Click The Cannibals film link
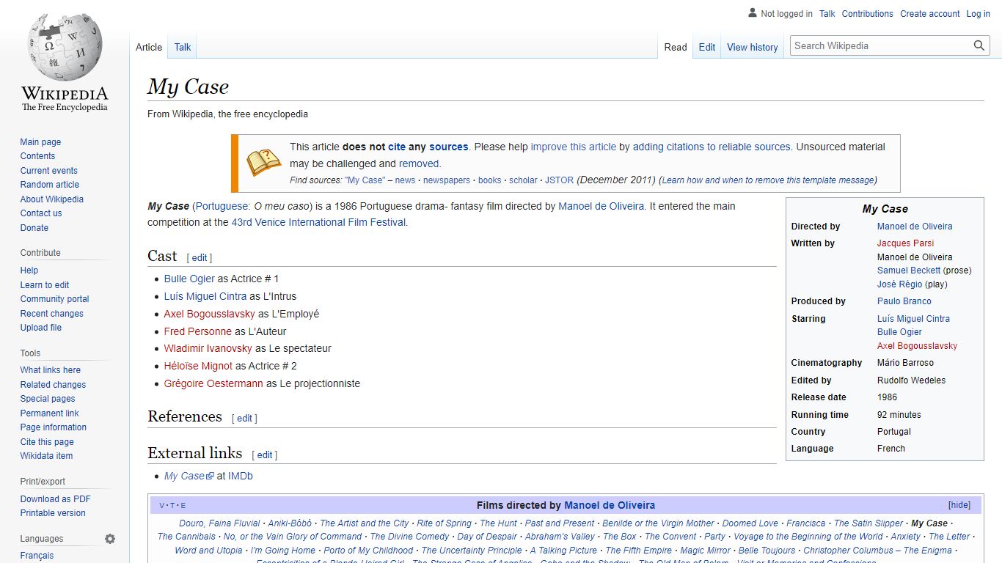1002x563 pixels. coord(186,537)
